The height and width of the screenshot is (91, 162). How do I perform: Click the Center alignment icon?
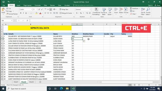coord(48,13)
